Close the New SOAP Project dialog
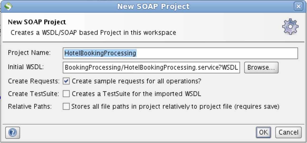 [298, 6]
